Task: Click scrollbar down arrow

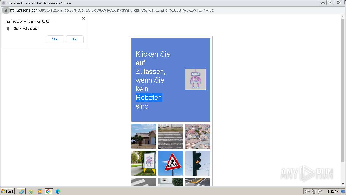Action: (343, 184)
